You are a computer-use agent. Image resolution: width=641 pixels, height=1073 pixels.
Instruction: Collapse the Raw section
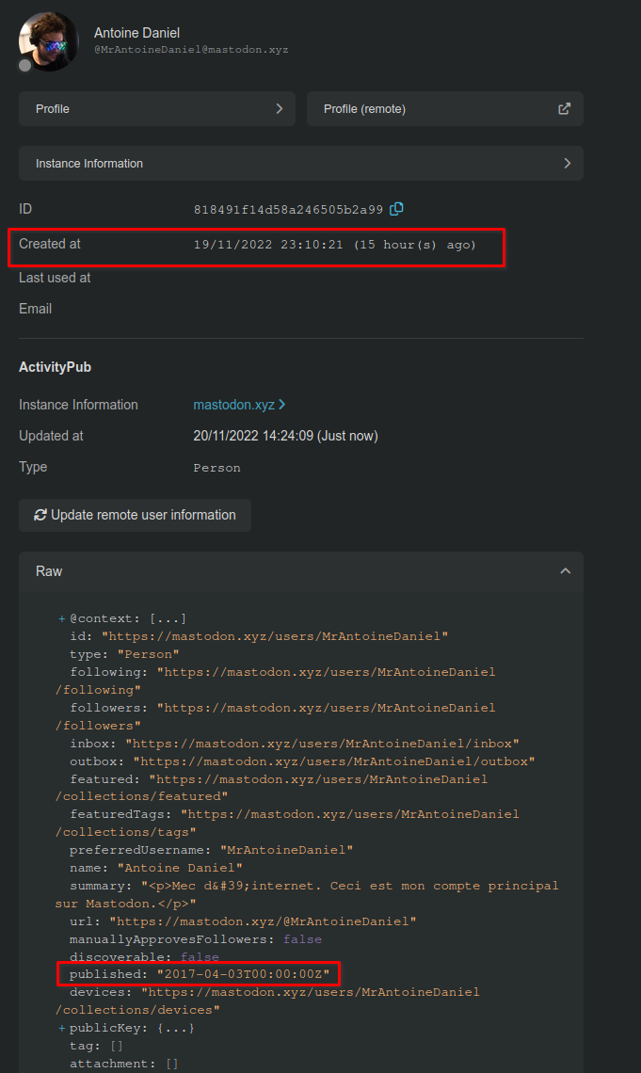point(565,570)
